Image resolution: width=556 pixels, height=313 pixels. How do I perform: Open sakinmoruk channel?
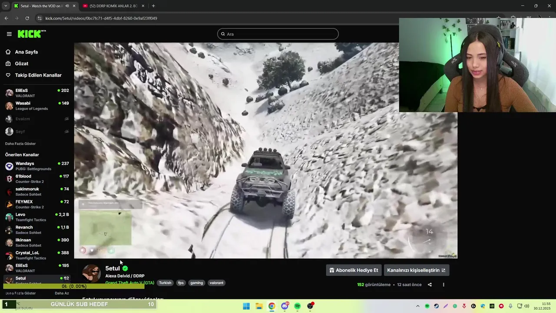(37, 191)
